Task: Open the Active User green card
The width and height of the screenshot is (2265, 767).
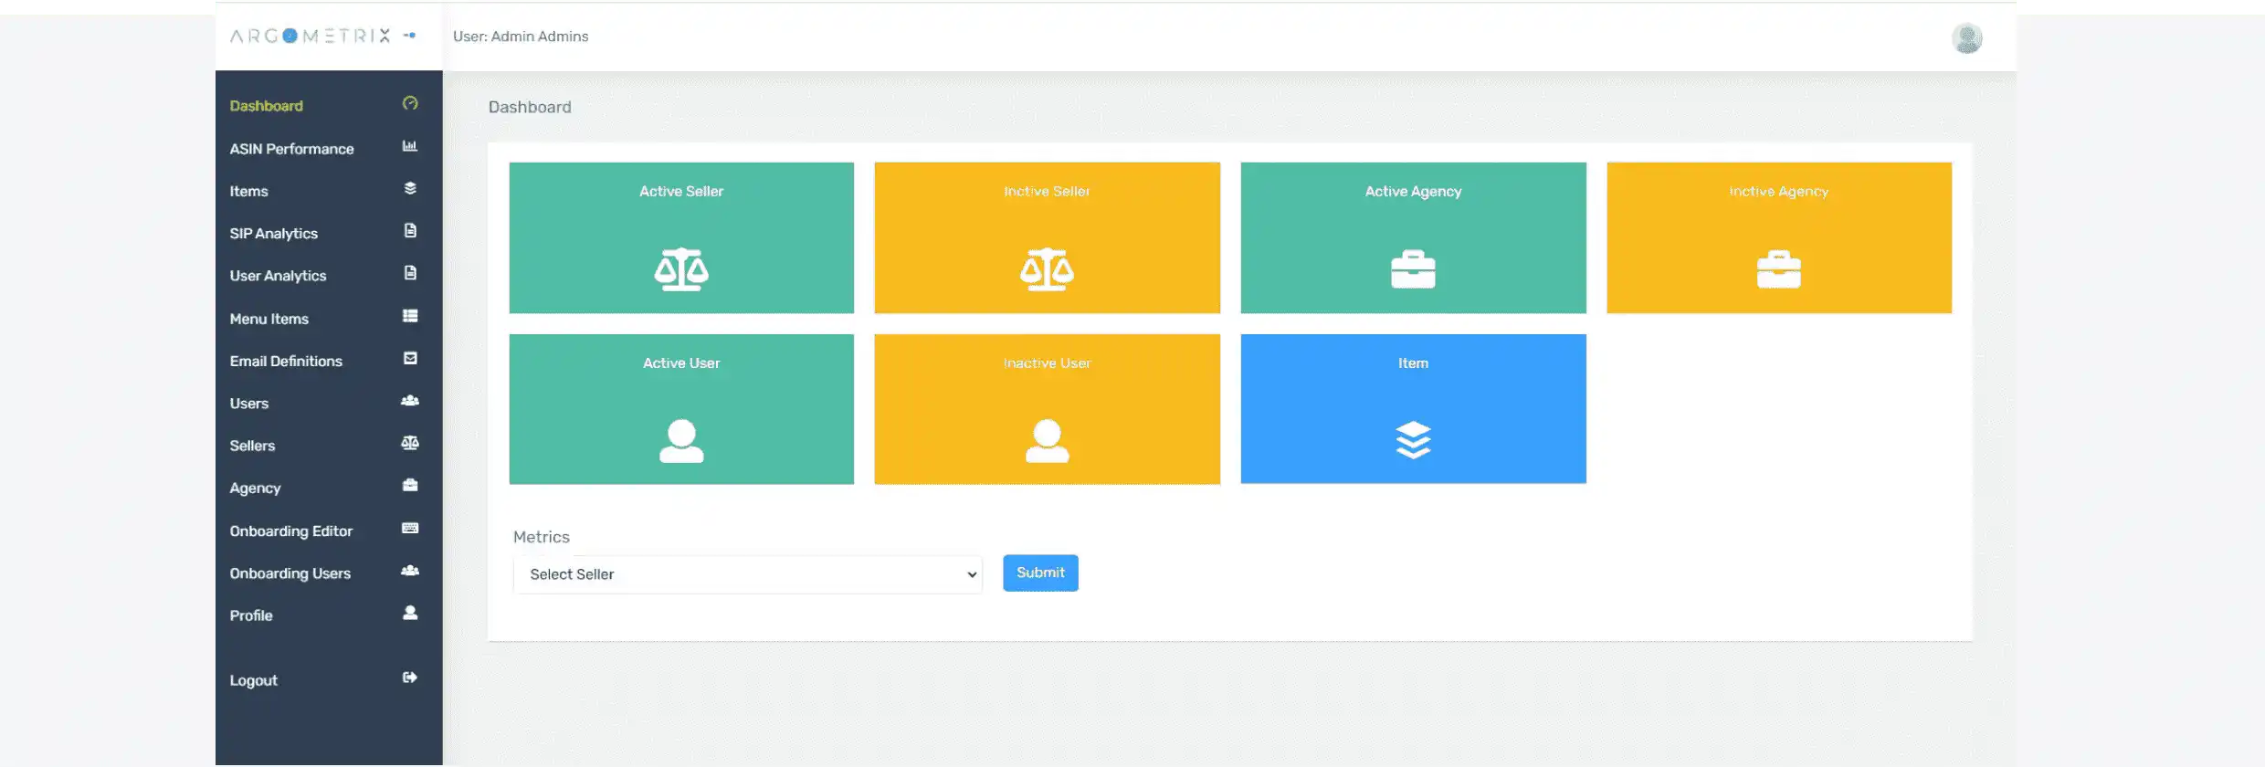Action: (x=681, y=409)
